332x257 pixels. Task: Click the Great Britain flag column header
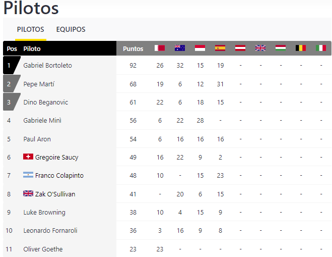coord(260,48)
